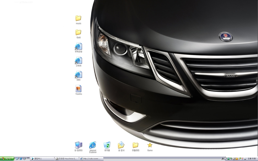Click the small arrow tab on the screen's right edge

(x=257, y=80)
